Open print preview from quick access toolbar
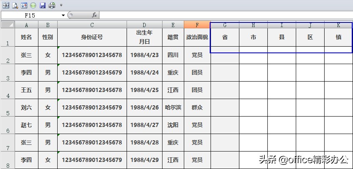The image size is (353, 169). point(15,5)
